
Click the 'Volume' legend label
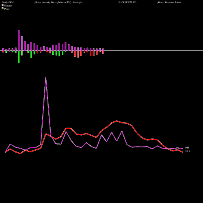8,6
